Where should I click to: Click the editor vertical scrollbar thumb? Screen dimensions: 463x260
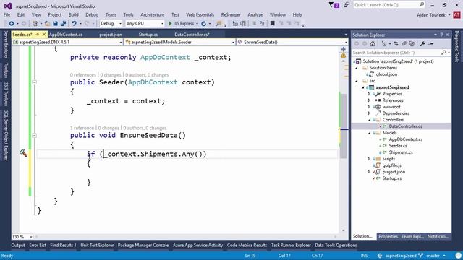coord(343,127)
